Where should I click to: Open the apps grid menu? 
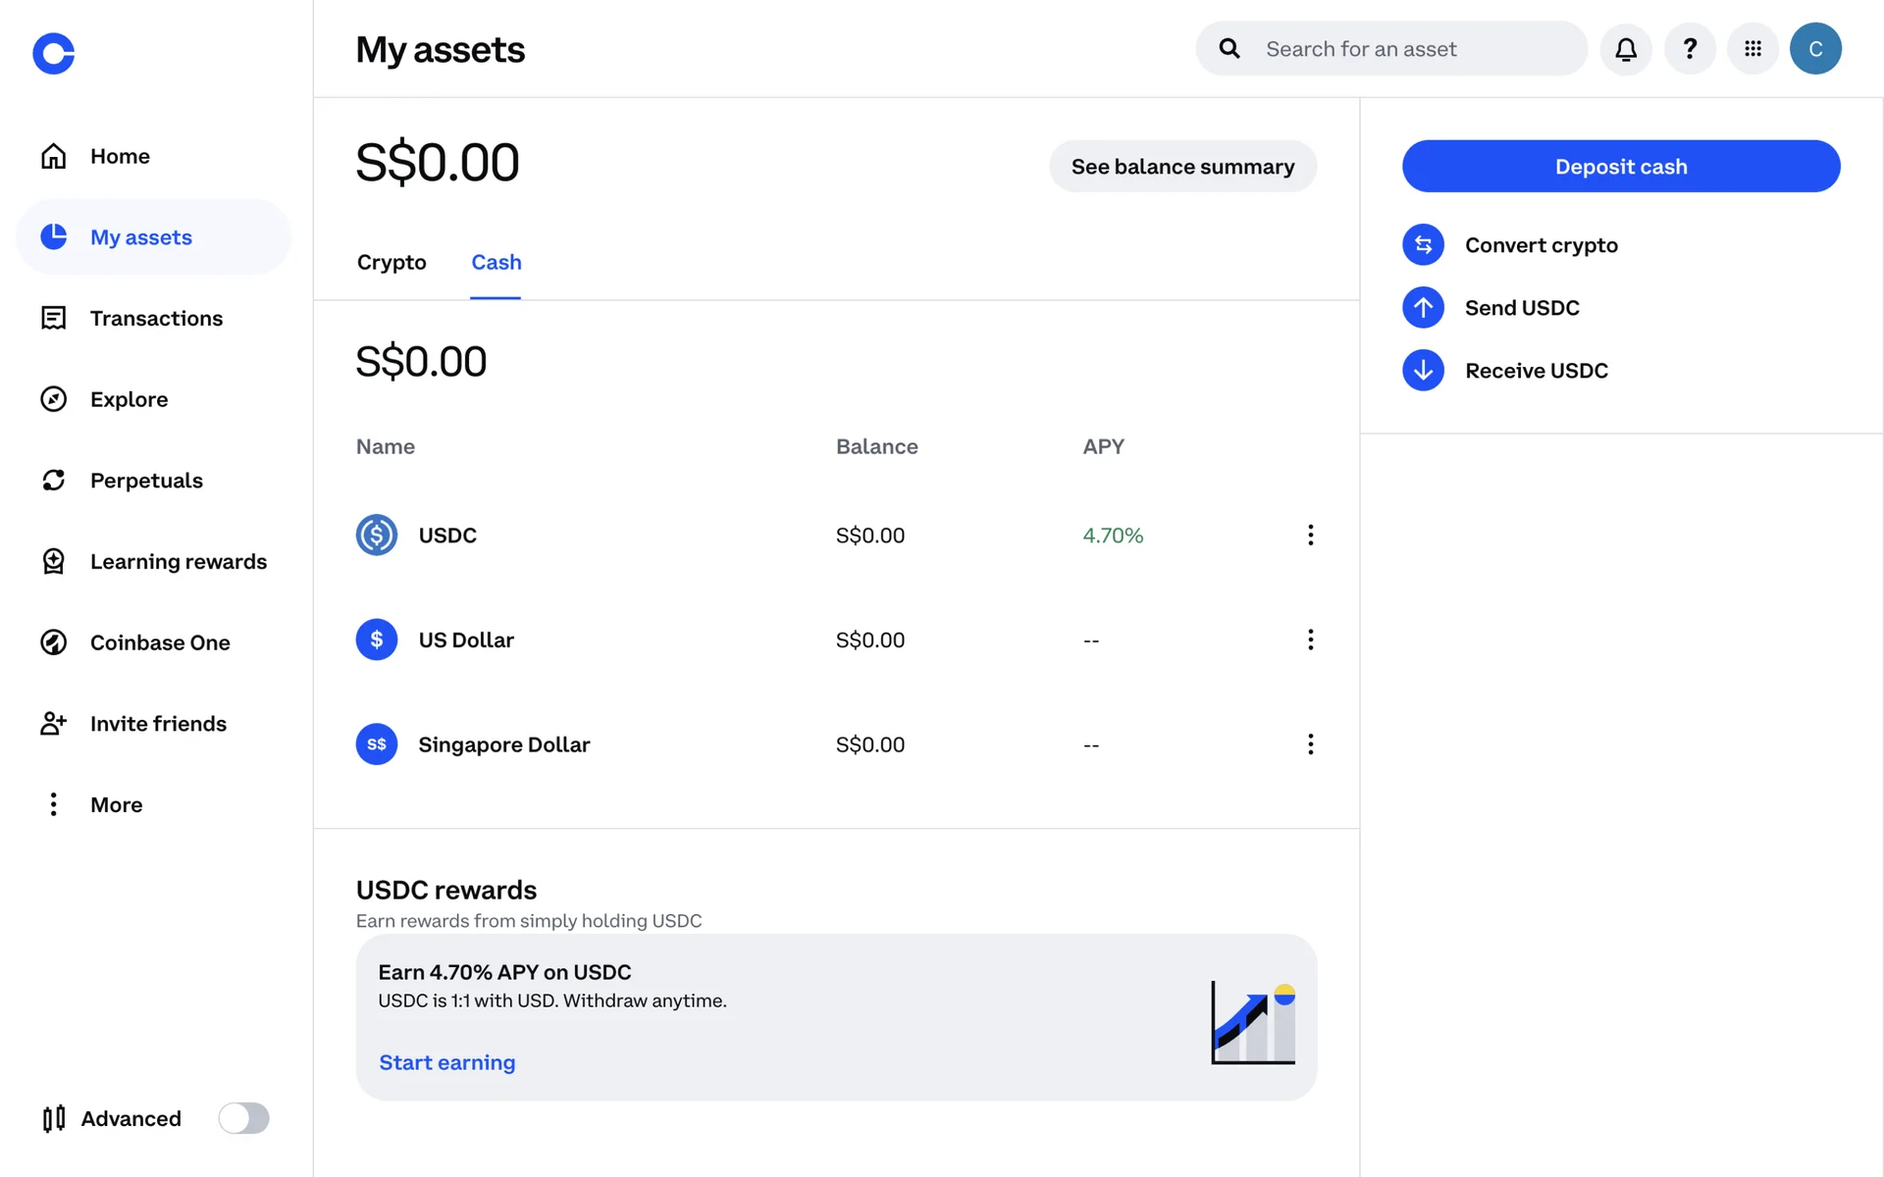point(1753,49)
